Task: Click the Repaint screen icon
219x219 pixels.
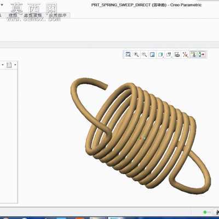Action: click(152, 54)
